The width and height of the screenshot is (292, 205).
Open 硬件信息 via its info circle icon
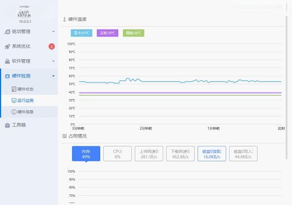[x=14, y=112]
